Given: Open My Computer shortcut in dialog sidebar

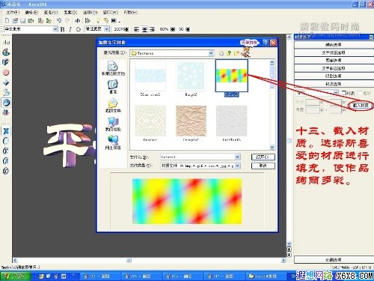Looking at the screenshot, I should click(x=113, y=124).
